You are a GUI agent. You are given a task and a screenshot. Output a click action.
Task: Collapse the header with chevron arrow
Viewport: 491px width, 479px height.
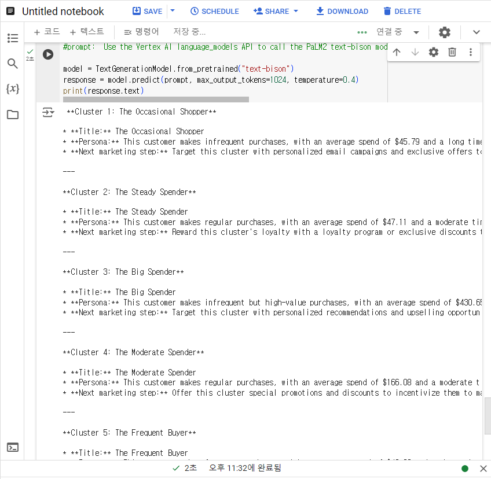[x=477, y=32]
